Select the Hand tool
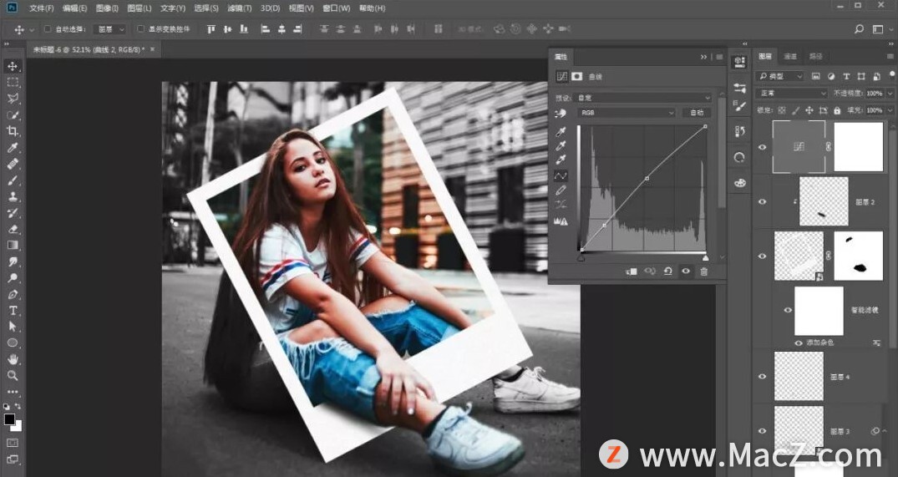This screenshot has width=898, height=477. [13, 359]
